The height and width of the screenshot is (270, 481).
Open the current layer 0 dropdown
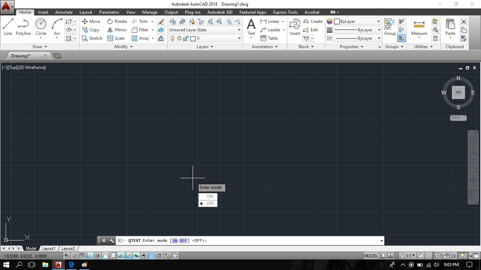(x=205, y=38)
